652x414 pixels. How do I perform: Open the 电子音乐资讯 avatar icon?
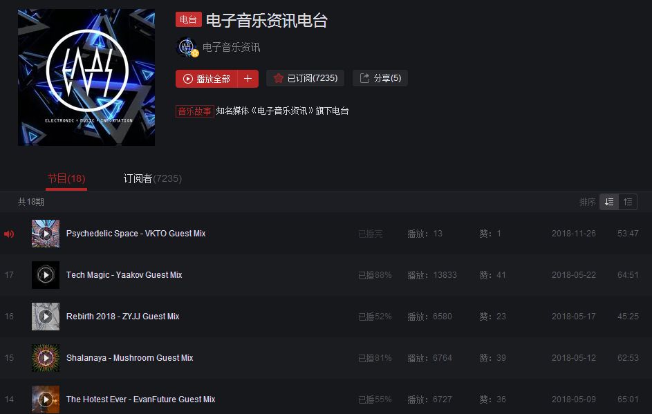click(x=187, y=48)
